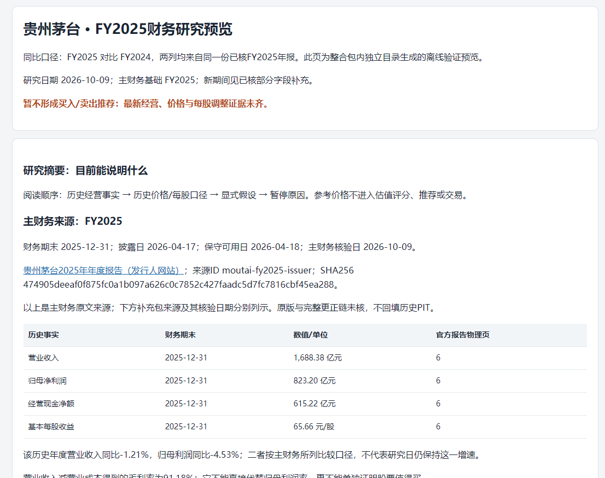Click the 营业收入 row label
The image size is (605, 478).
point(44,358)
